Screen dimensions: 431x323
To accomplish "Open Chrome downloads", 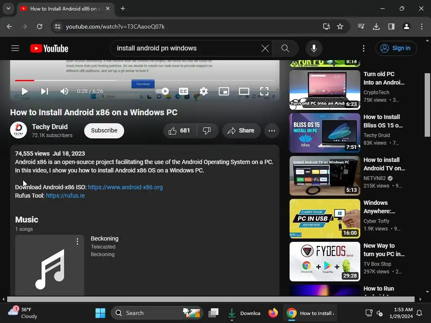I will (x=376, y=26).
